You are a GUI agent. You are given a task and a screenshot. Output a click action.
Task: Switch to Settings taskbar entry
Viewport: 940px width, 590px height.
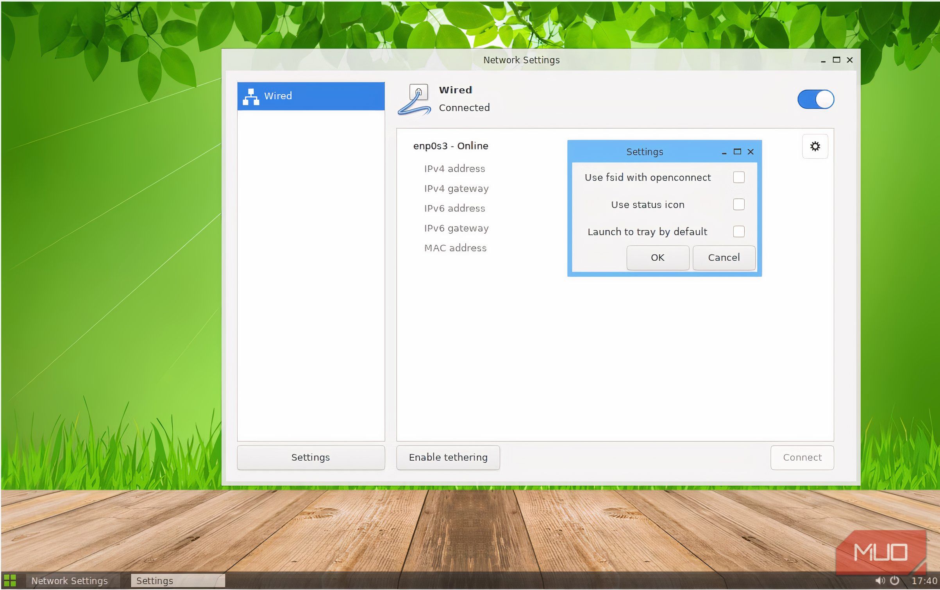click(x=177, y=581)
